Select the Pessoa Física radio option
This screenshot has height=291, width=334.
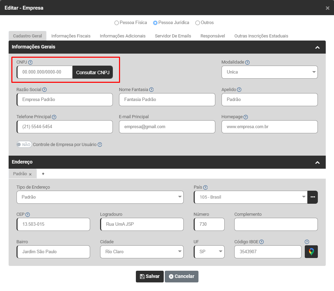pos(116,23)
